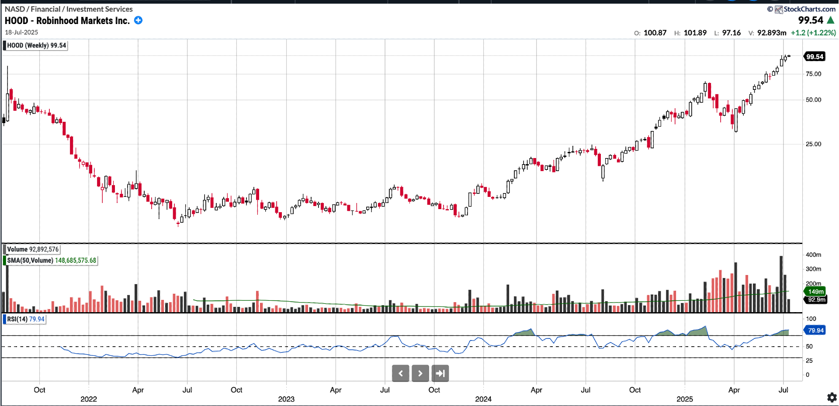Screen dimensions: 839x406
Task: Click the 300m volume axis label
Action: [x=813, y=269]
